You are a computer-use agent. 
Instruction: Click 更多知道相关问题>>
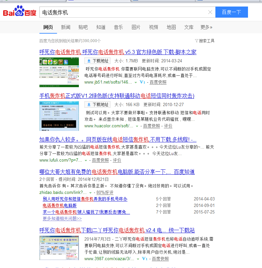tap(62, 218)
